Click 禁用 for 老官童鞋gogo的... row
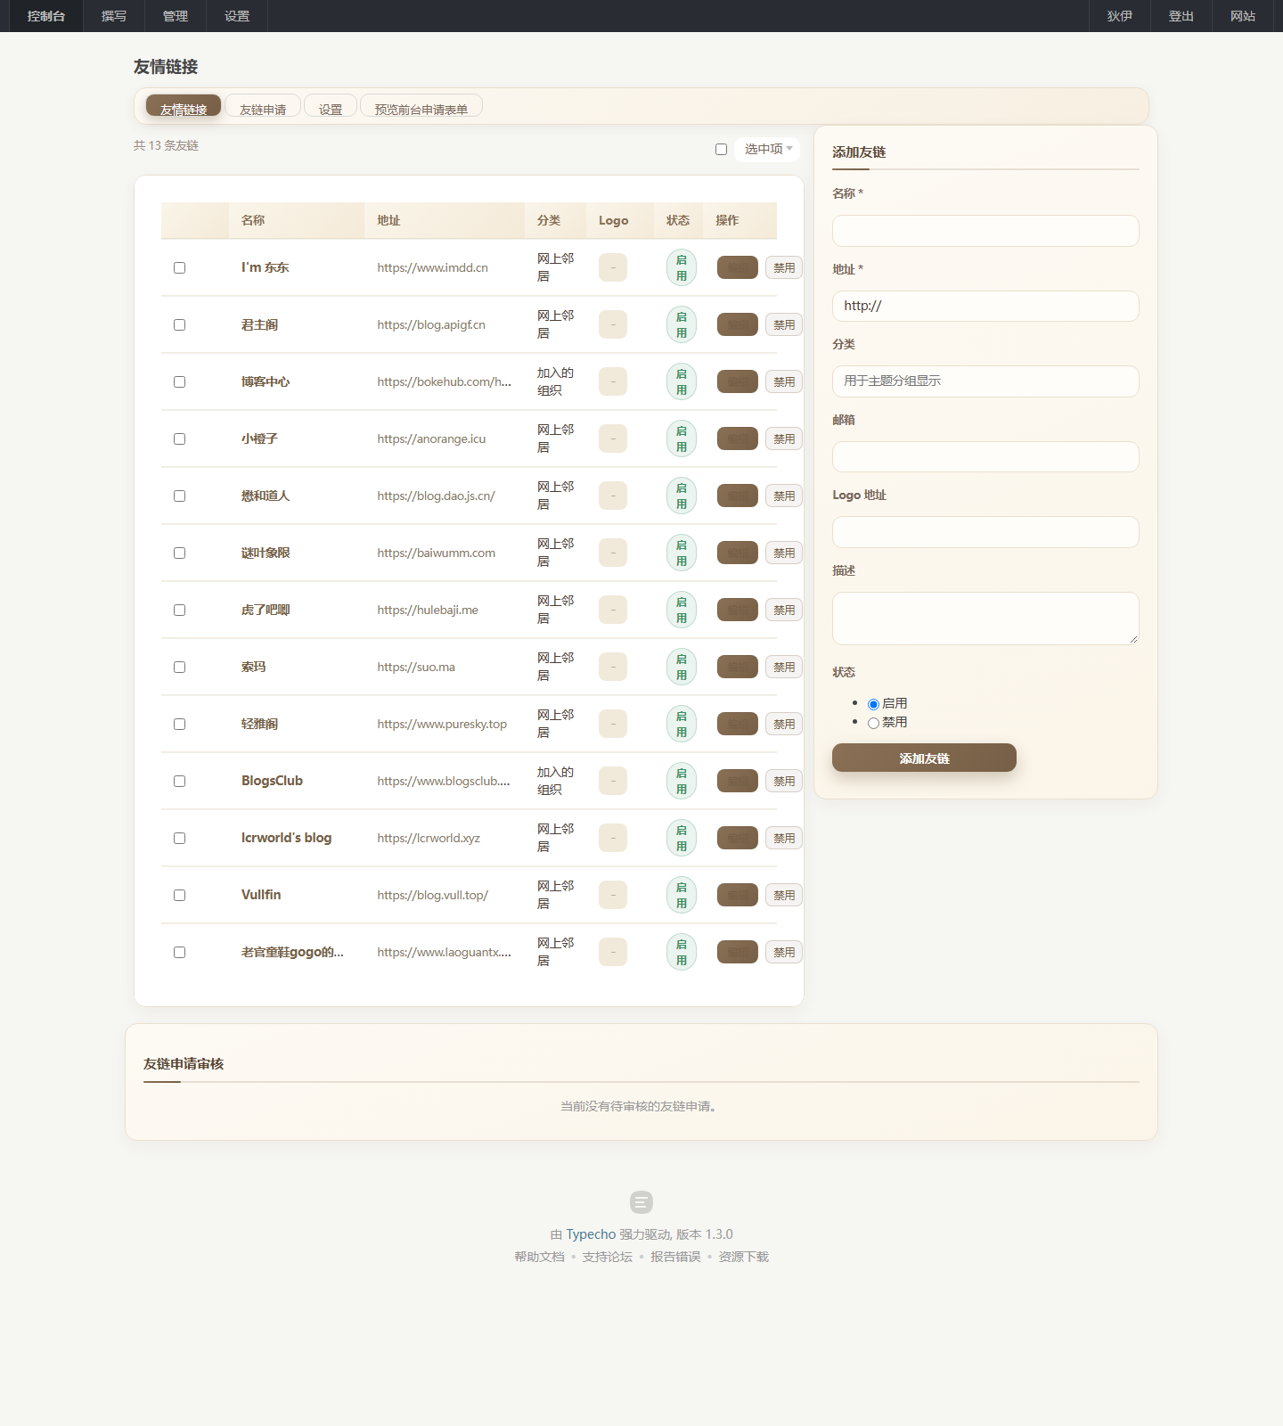This screenshot has width=1283, height=1426. pos(784,952)
